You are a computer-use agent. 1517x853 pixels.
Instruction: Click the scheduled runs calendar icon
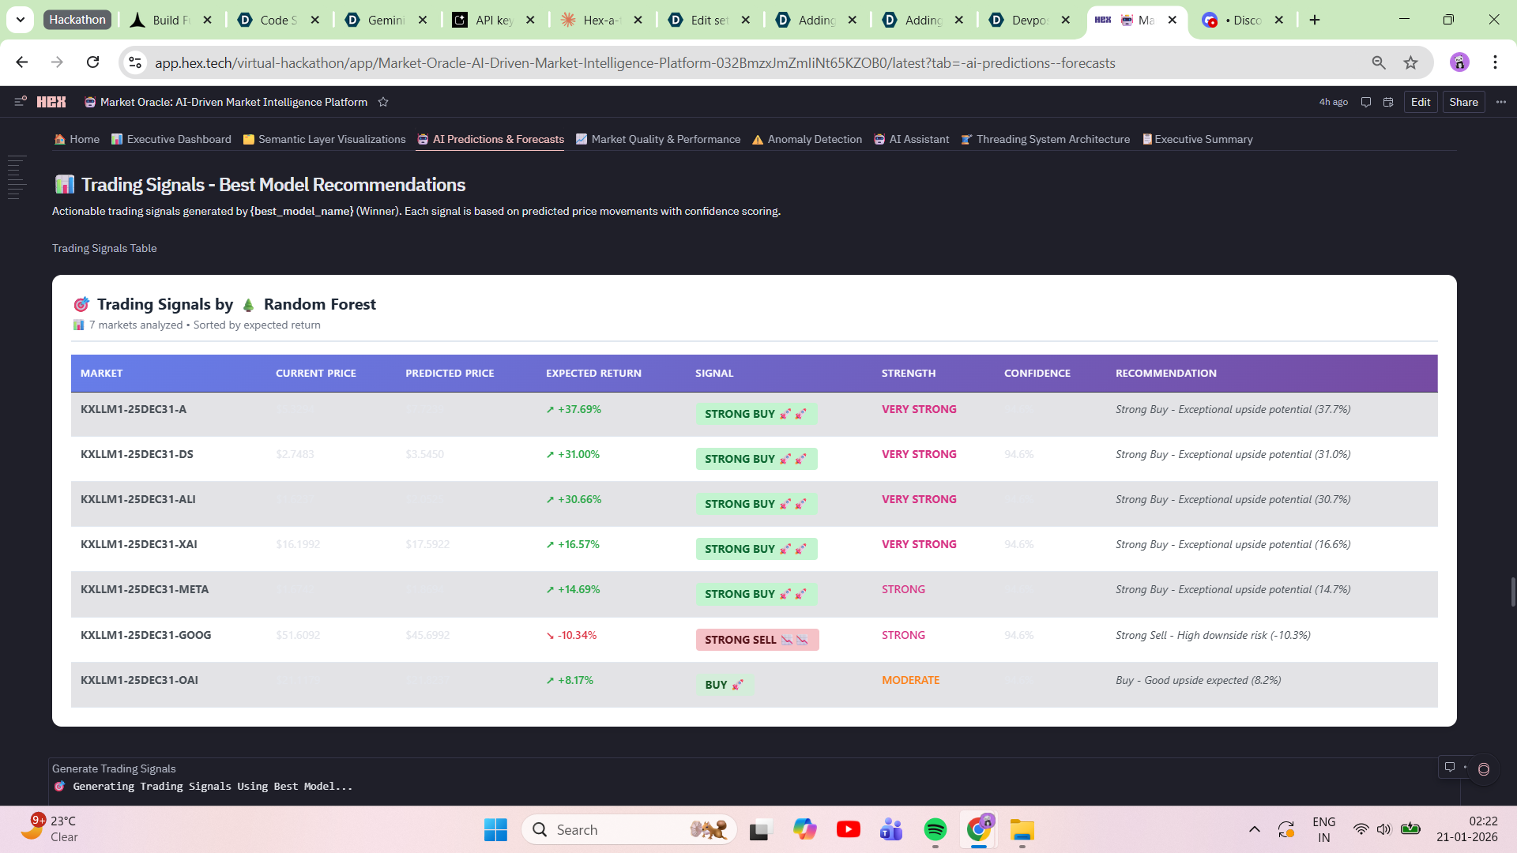pyautogui.click(x=1388, y=102)
